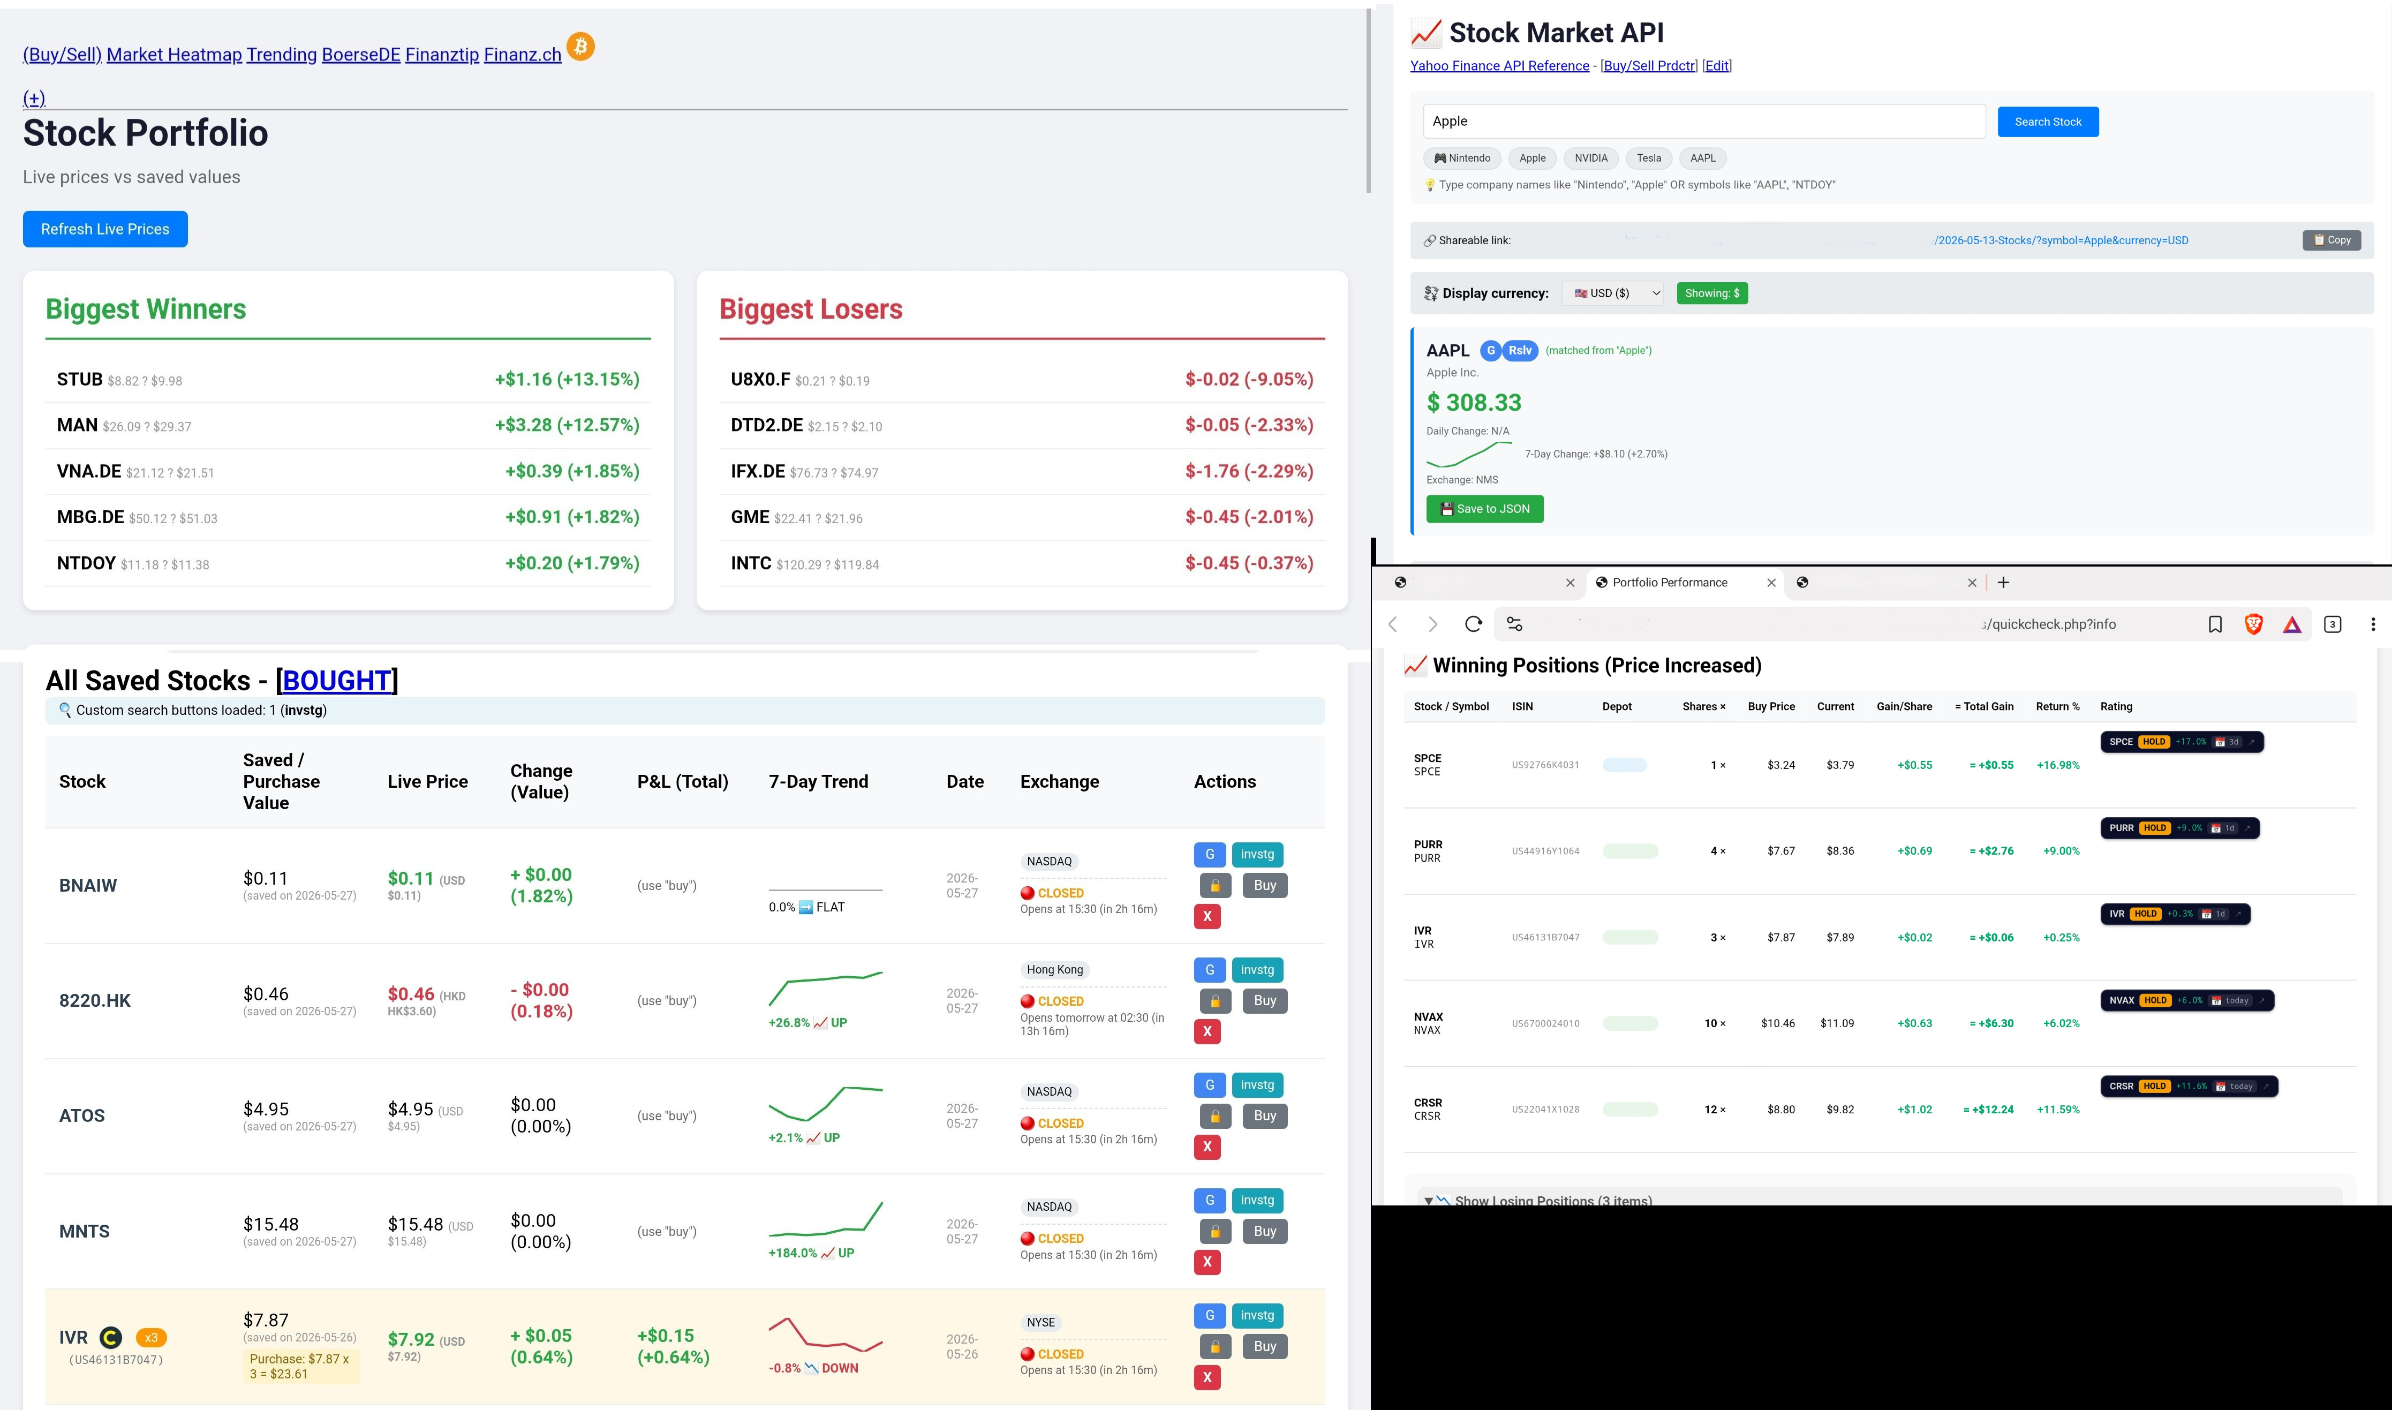Save AAPL with Save to JSON

pyautogui.click(x=1485, y=509)
